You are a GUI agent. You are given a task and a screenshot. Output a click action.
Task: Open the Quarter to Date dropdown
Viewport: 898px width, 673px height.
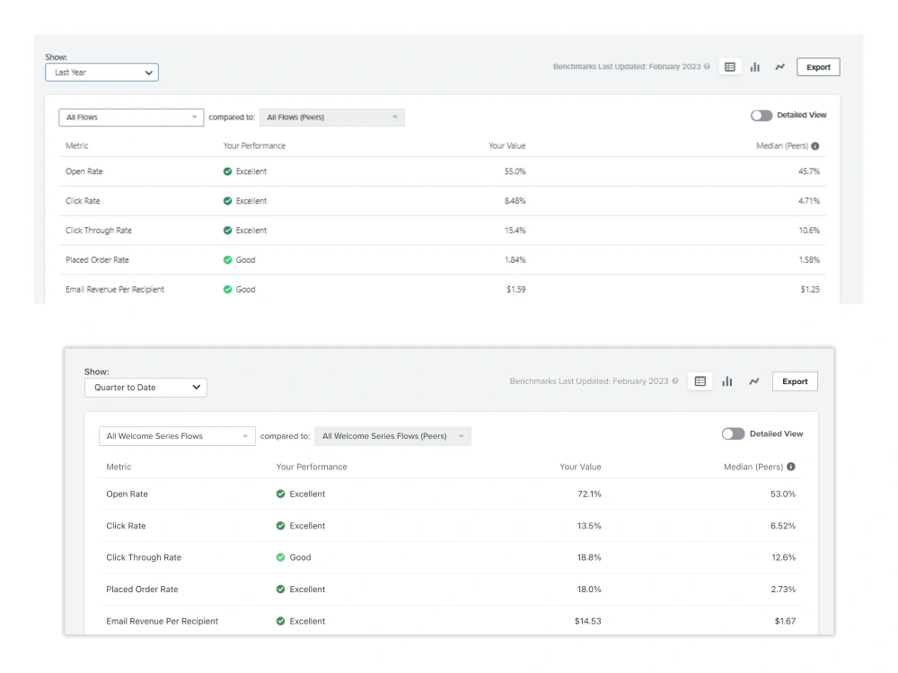click(145, 387)
